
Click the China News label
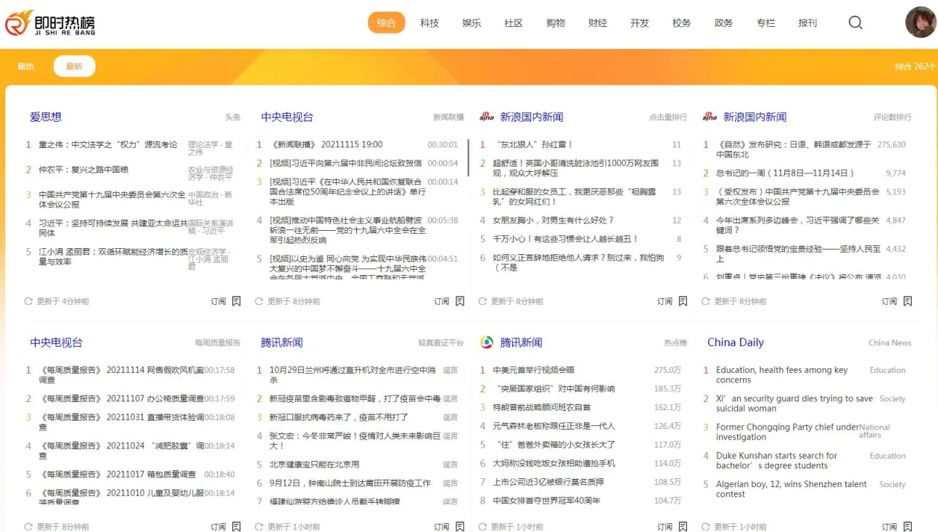pos(889,343)
